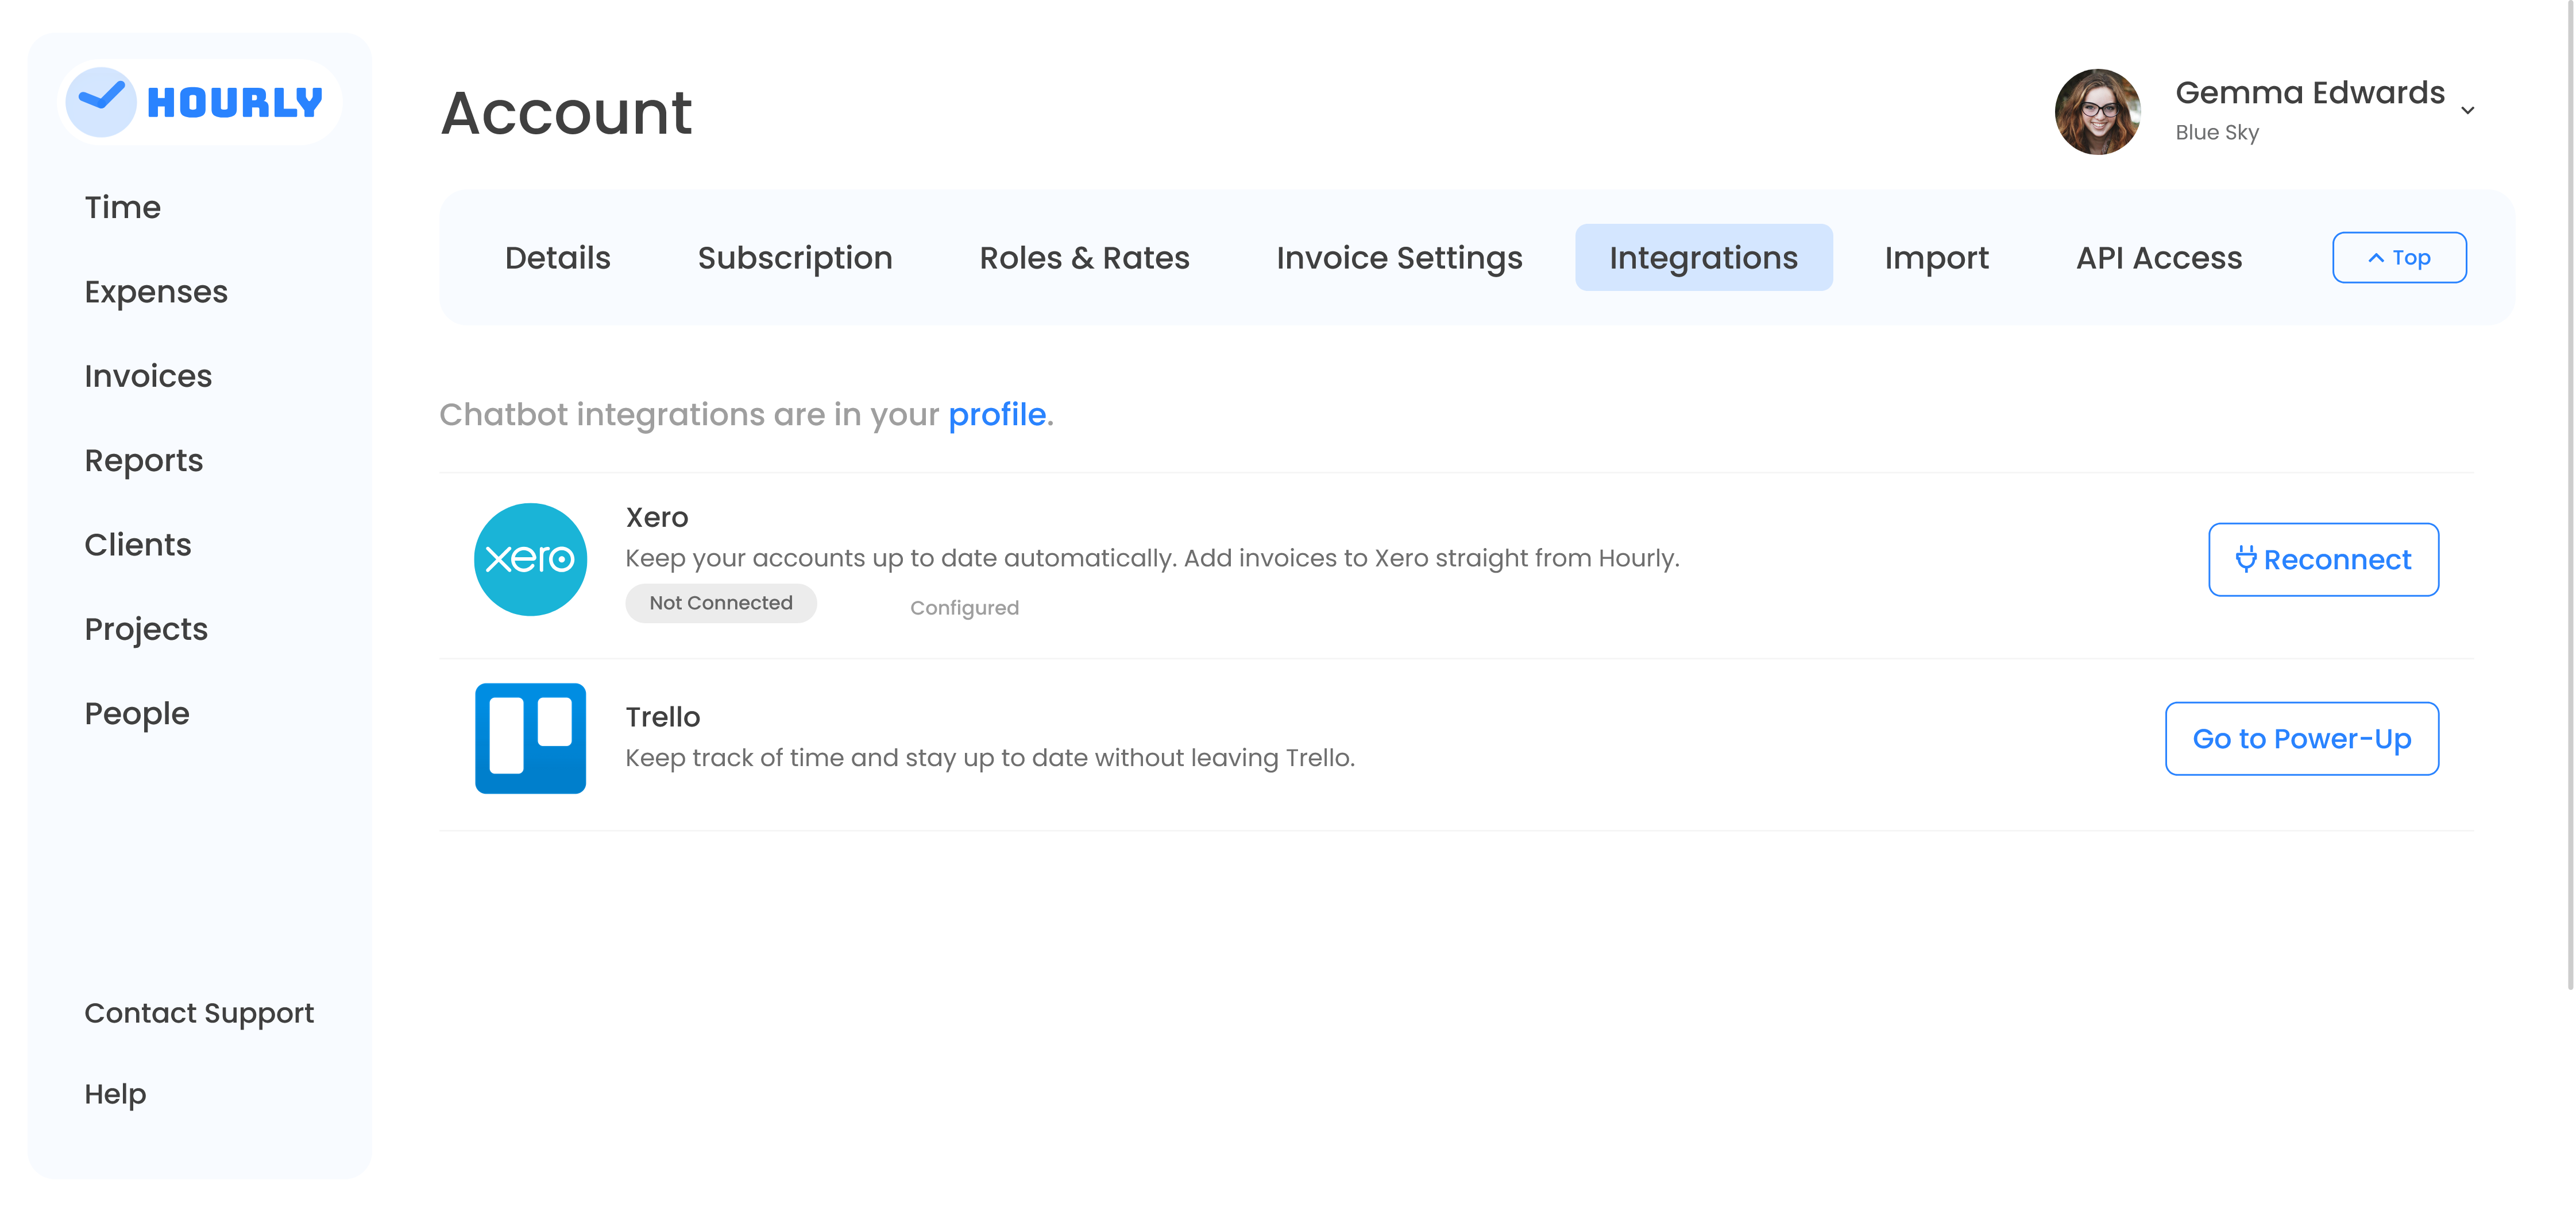Open the Trello Go to Power-Up button
Screen dimensions: 2576x1212
[x=2301, y=739]
